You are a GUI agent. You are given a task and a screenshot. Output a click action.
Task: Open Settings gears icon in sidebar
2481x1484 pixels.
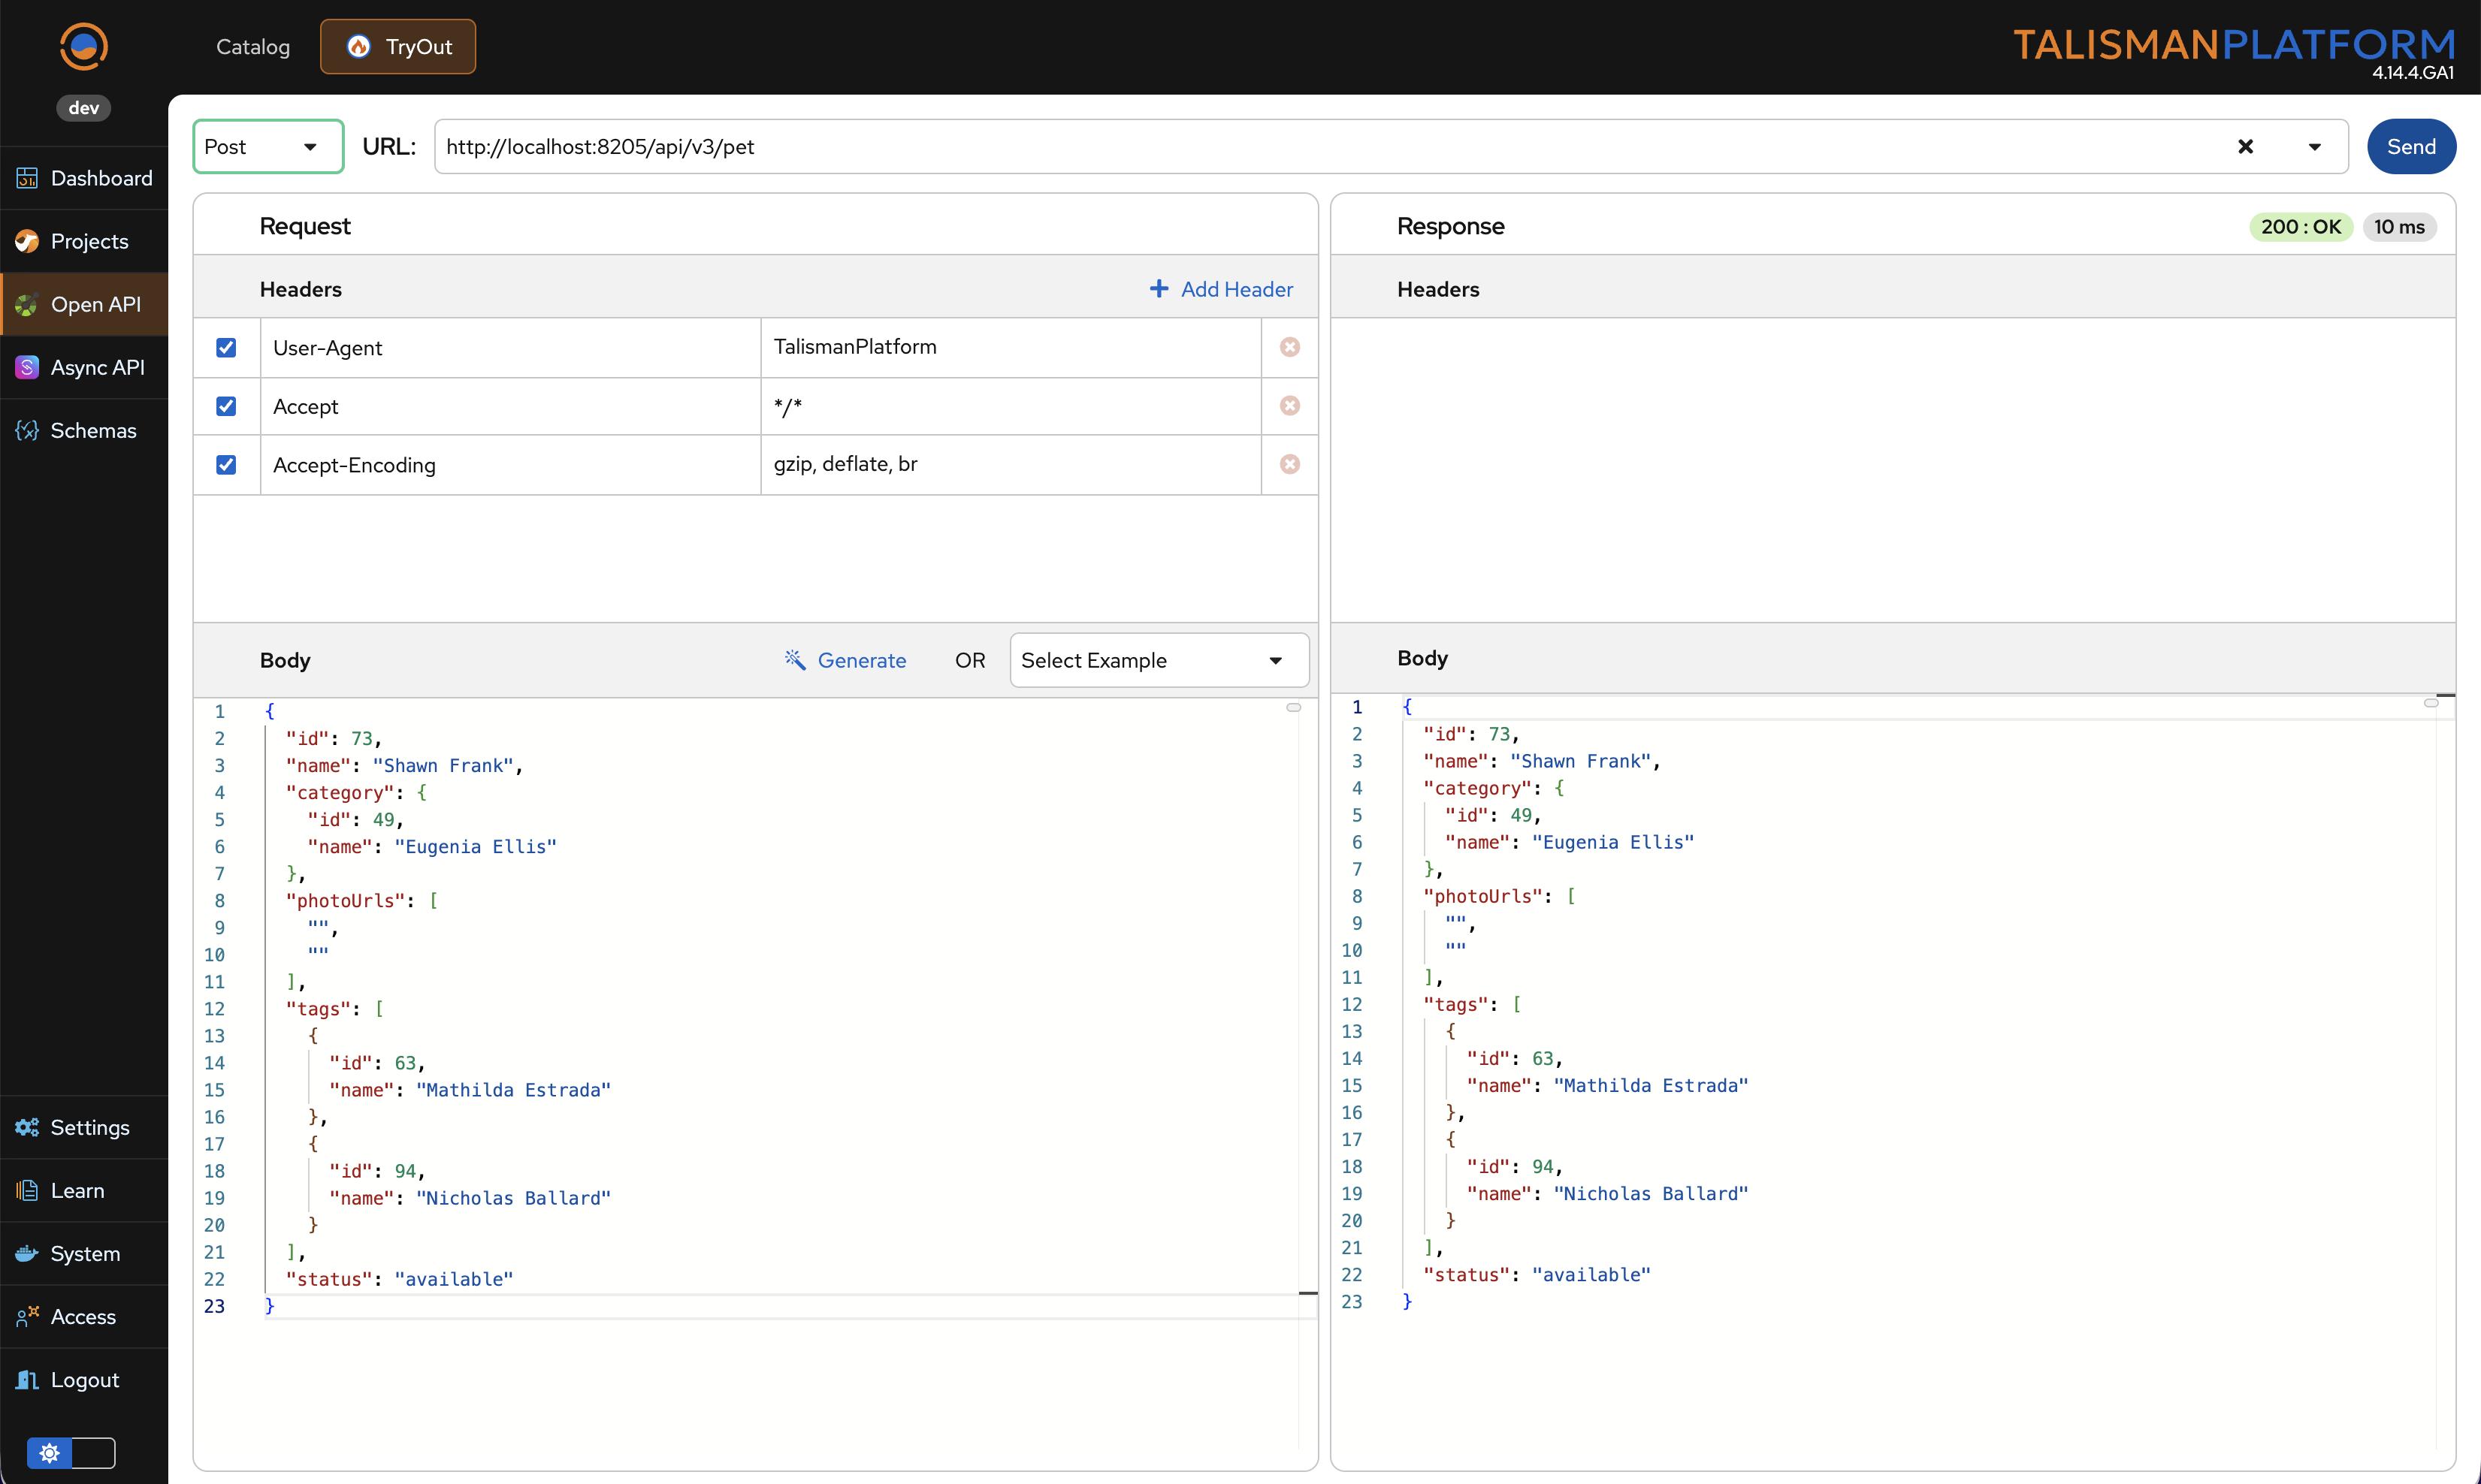(x=27, y=1127)
